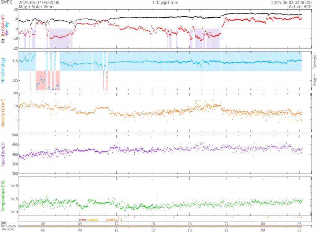Viewport: 317px width, 232px height.
Task: Click the 'Towards -' sector label
Action: tap(314, 60)
